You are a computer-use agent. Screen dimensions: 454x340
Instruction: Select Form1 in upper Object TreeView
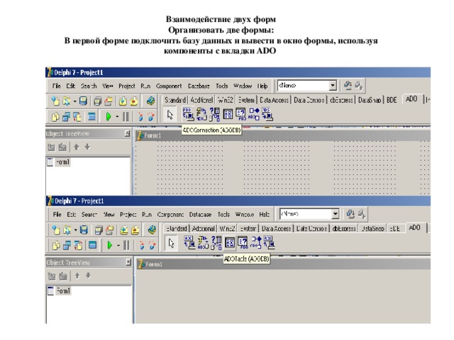pos(63,162)
